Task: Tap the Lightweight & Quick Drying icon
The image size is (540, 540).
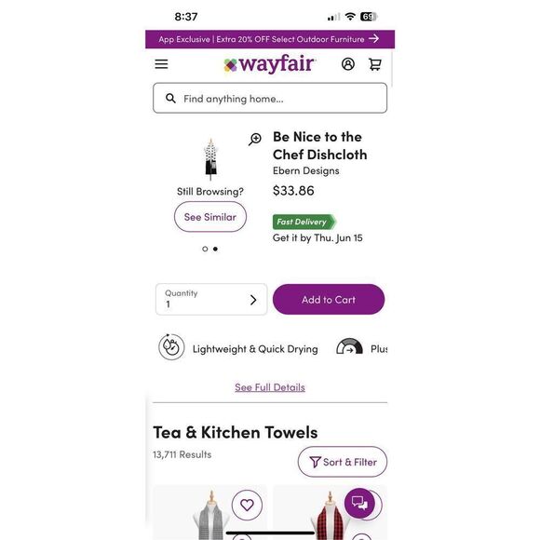Action: pos(171,347)
